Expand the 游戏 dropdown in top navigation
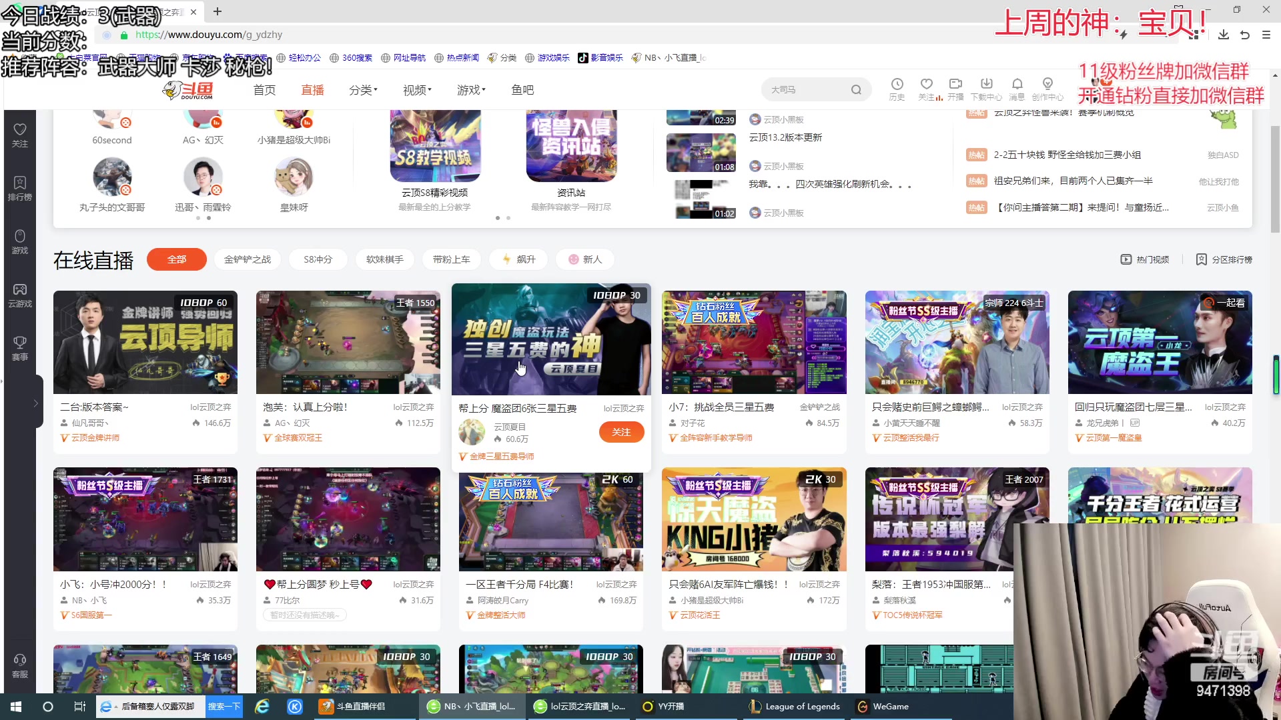This screenshot has width=1281, height=720. tap(470, 89)
